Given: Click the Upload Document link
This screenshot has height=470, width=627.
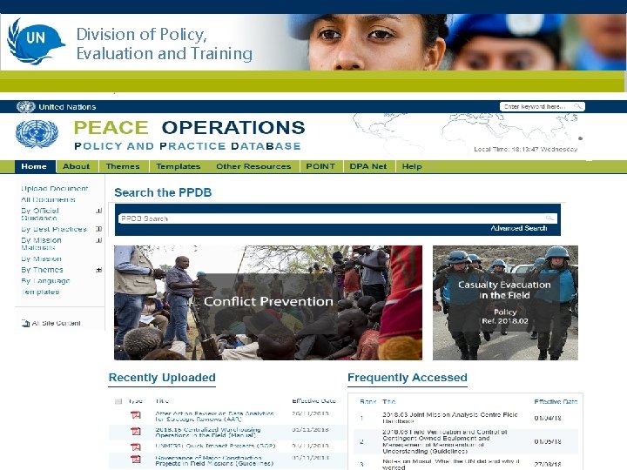Looking at the screenshot, I should (x=54, y=188).
